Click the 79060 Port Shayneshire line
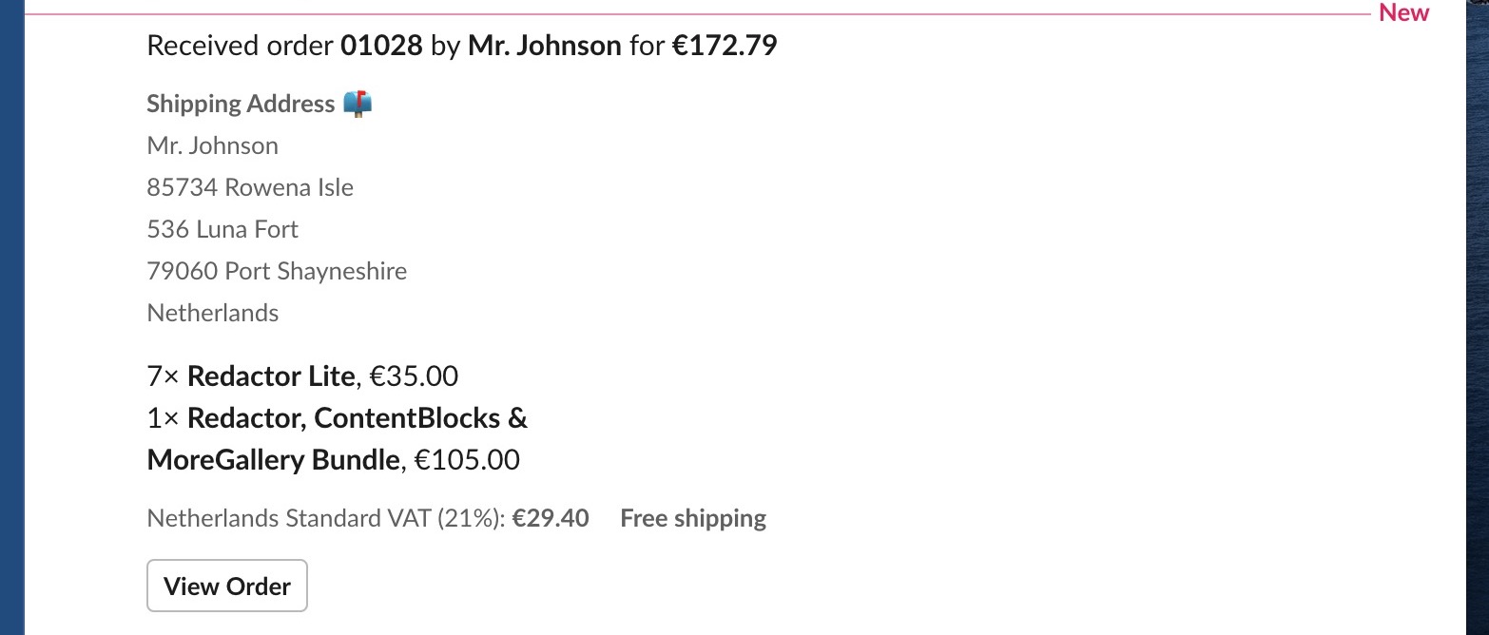The width and height of the screenshot is (1489, 635). coord(277,271)
